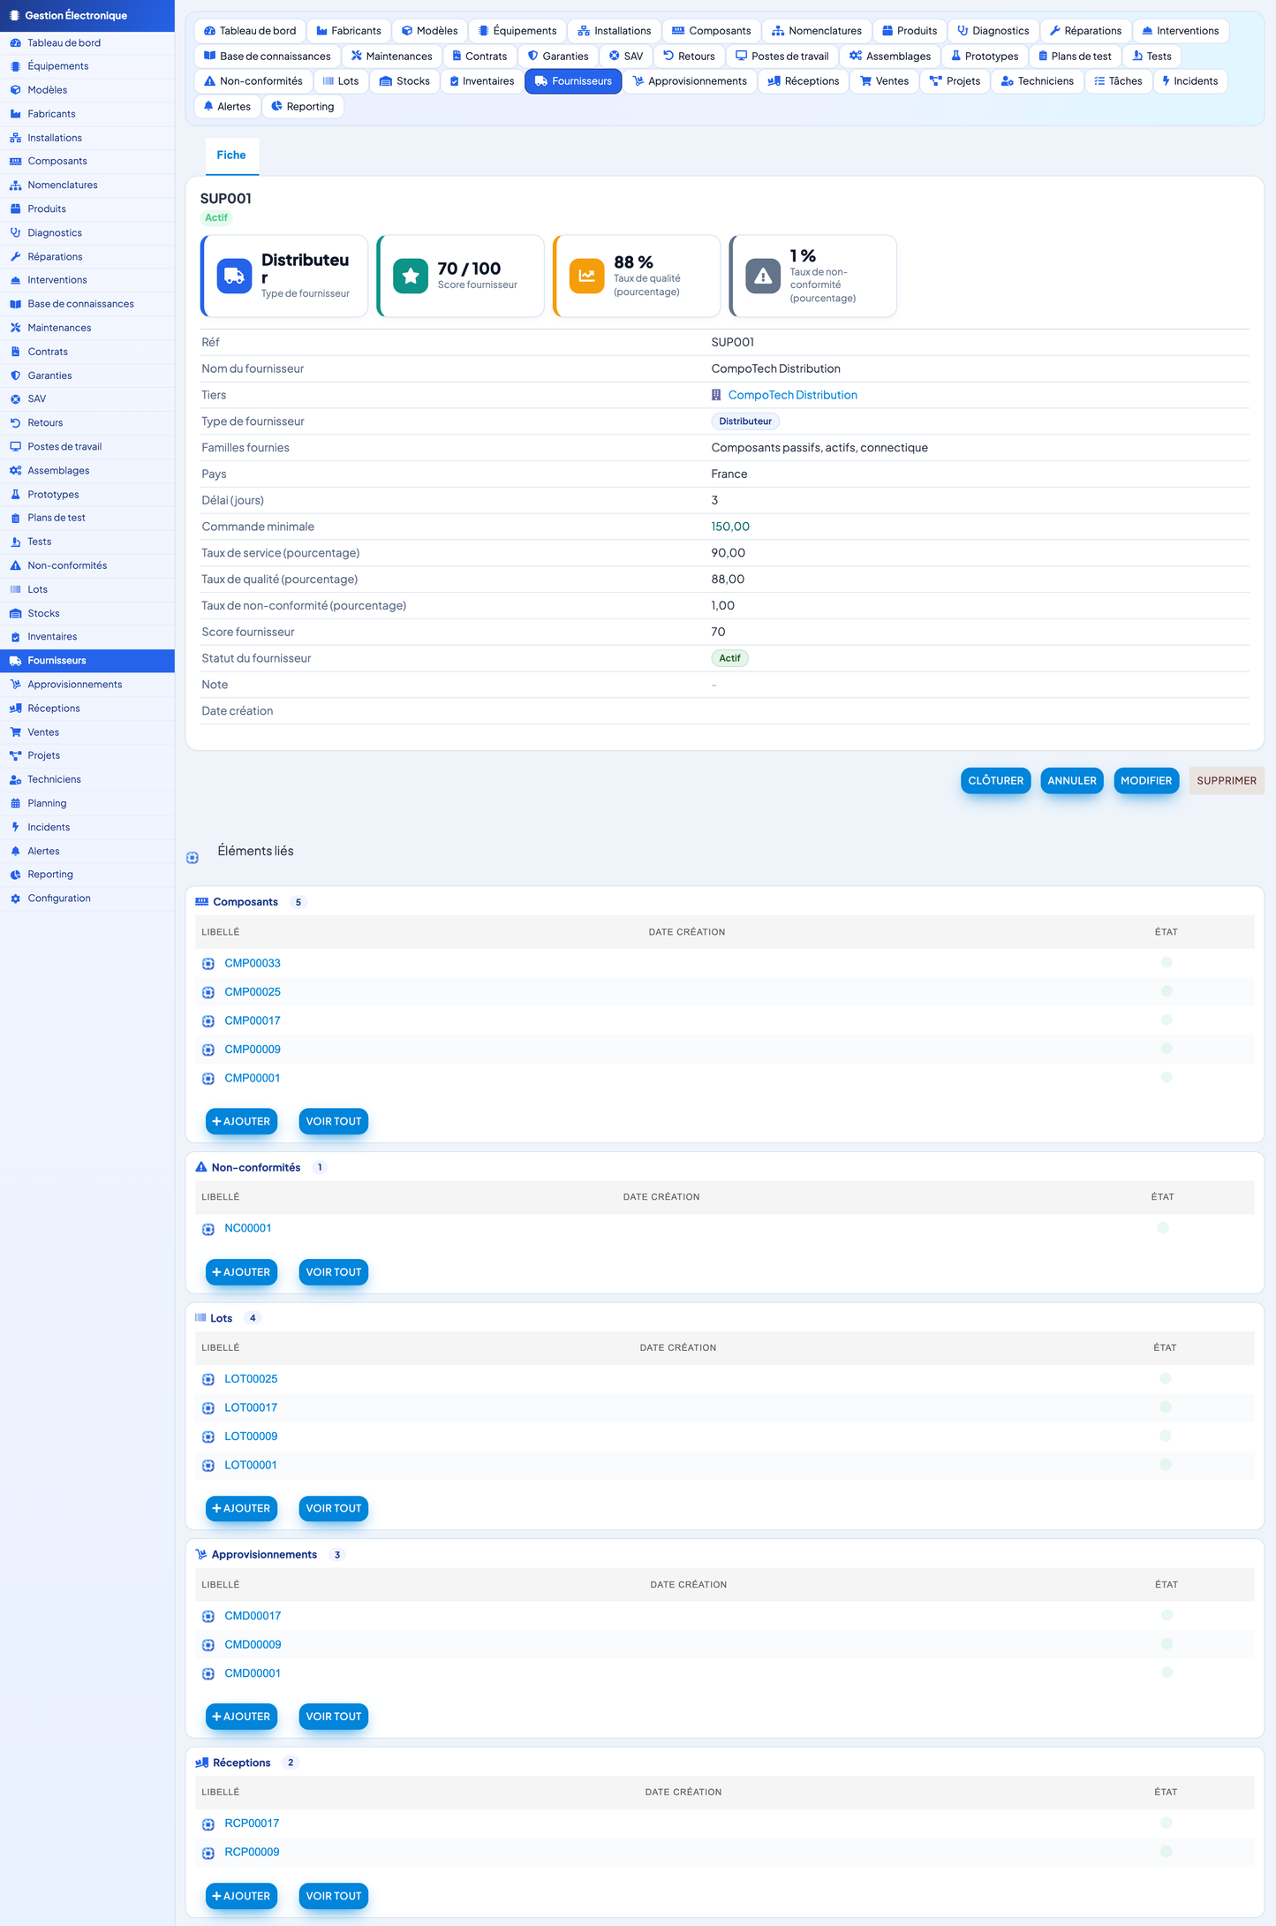
Task: Open the CMD00017 approvisionnement link
Action: pos(253,1616)
